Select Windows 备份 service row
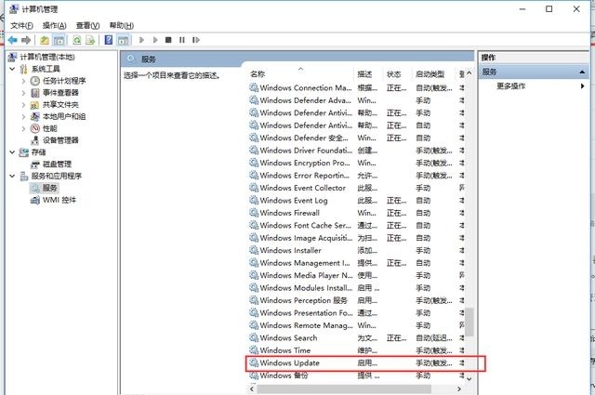This screenshot has width=595, height=395. (356, 375)
